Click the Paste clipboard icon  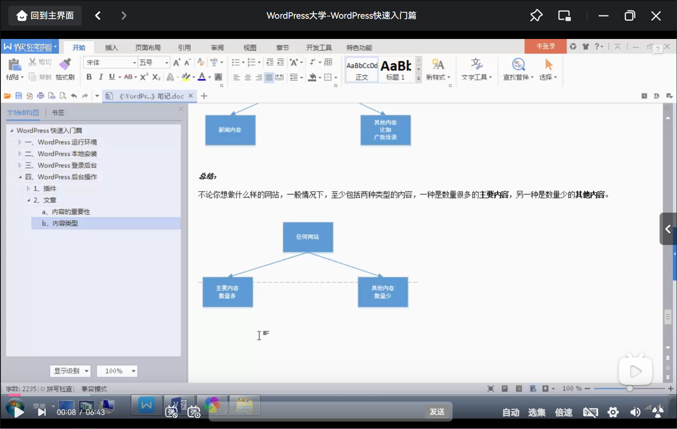[x=15, y=65]
